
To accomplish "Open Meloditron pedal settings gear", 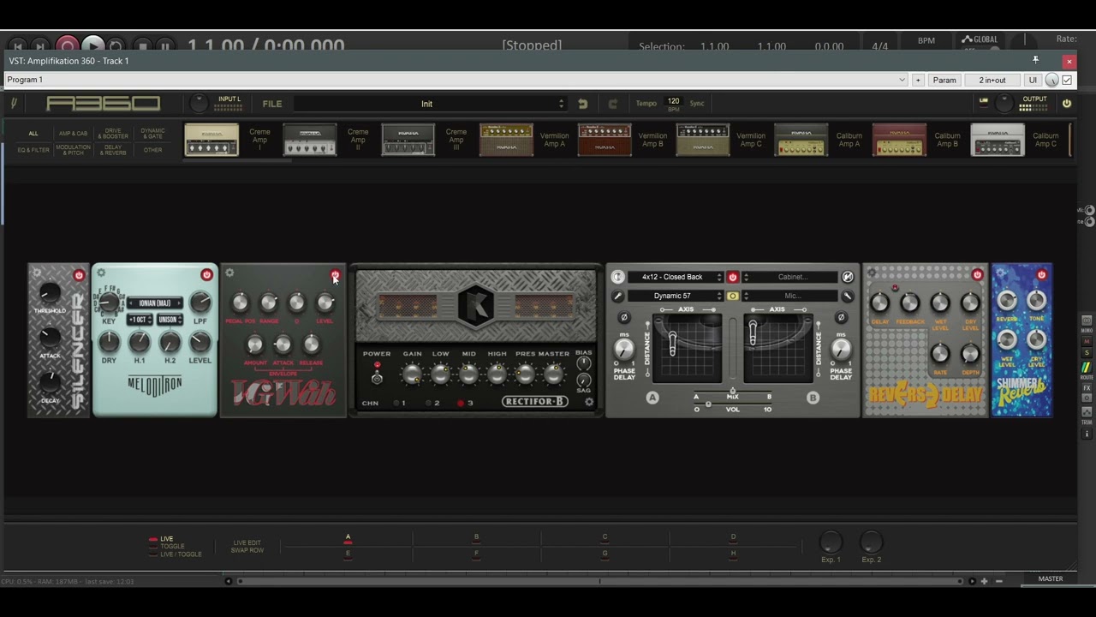I will (x=101, y=273).
